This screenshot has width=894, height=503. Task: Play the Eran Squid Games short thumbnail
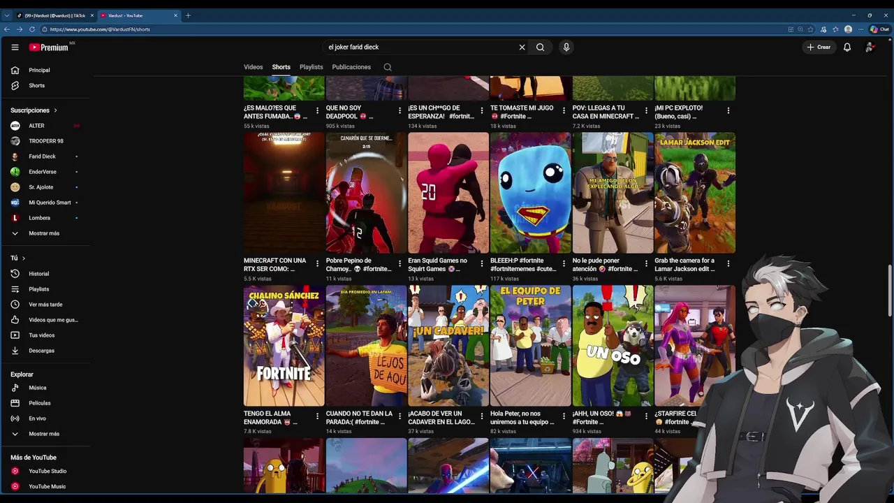point(448,193)
